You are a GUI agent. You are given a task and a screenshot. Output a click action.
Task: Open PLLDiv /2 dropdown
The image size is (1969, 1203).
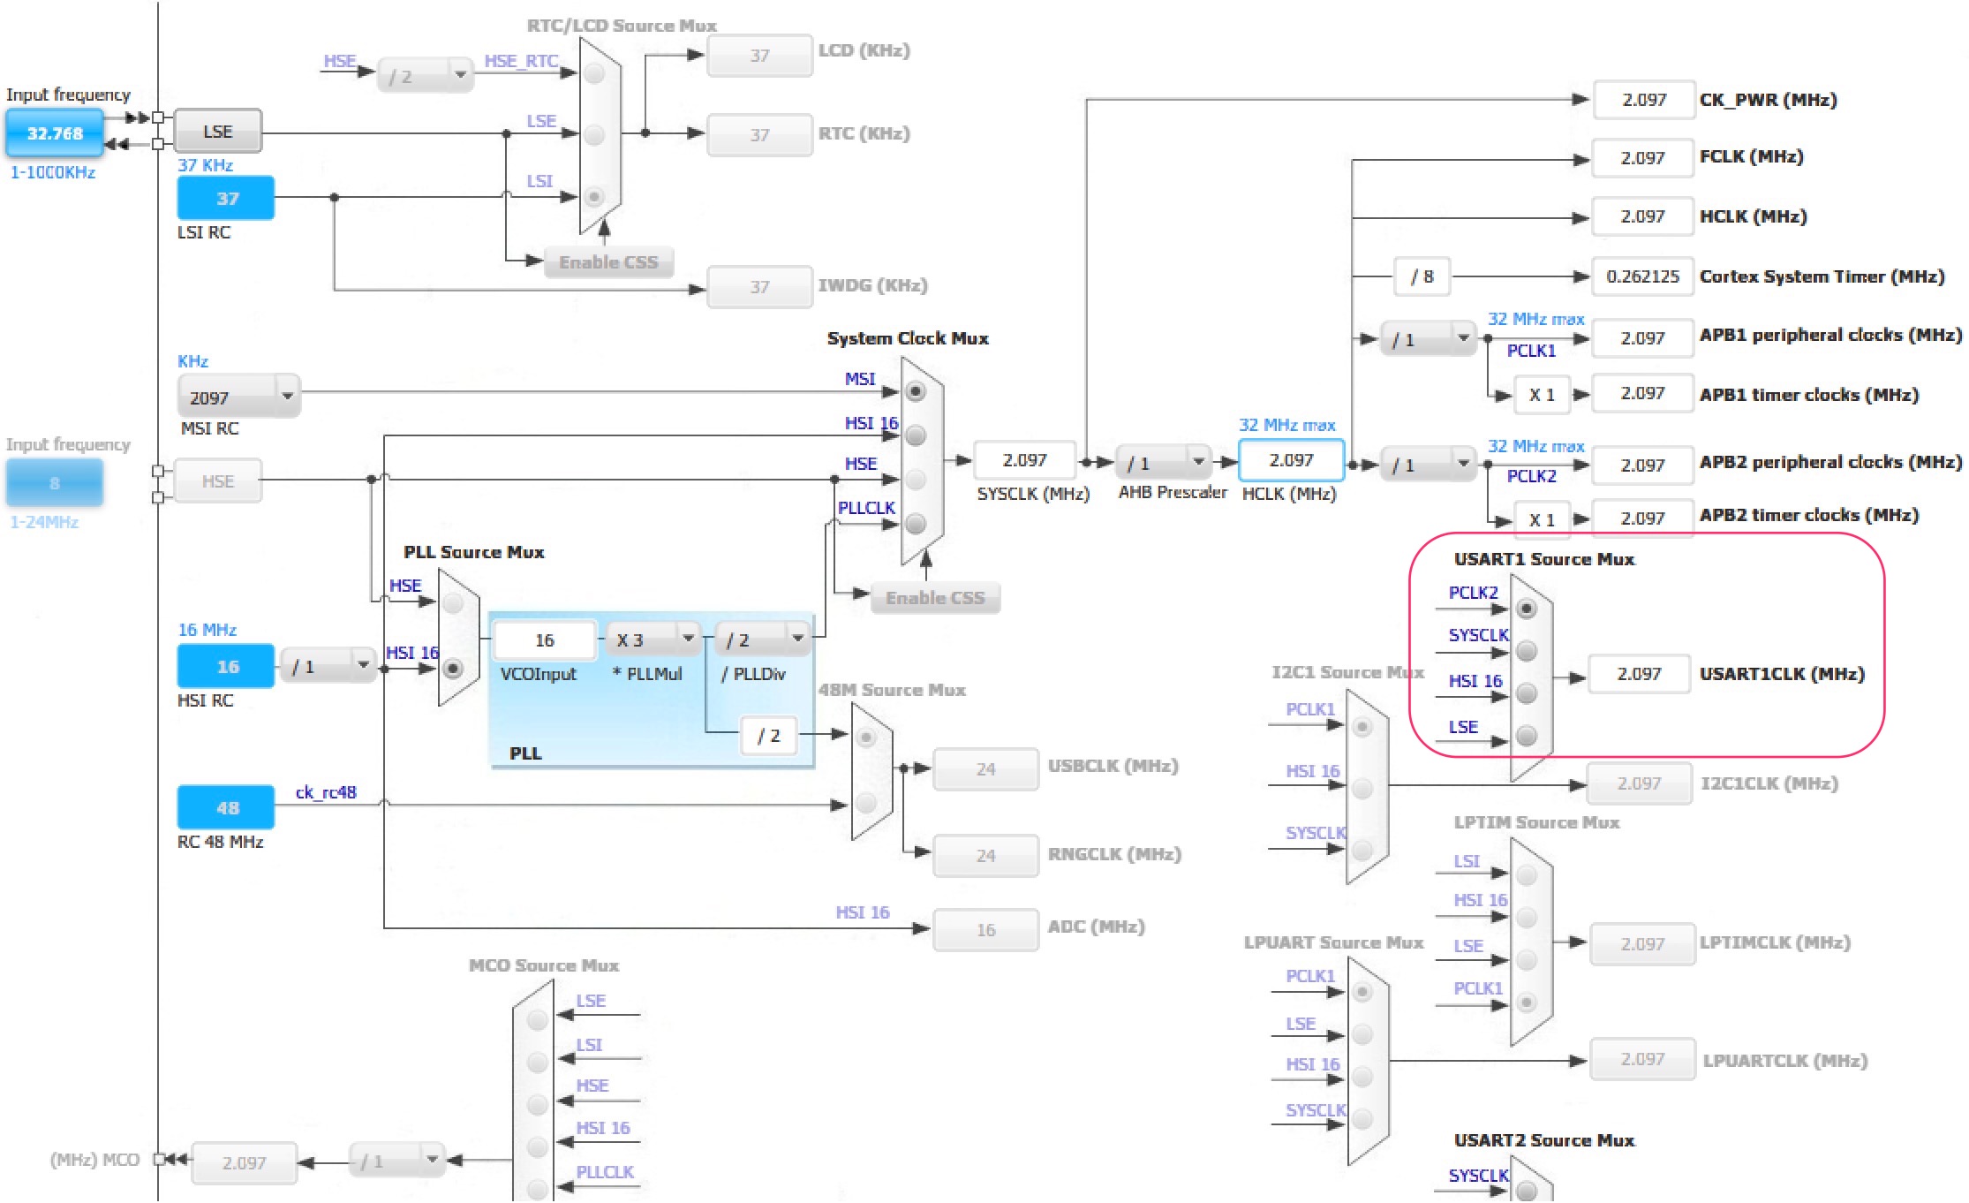[x=764, y=639]
